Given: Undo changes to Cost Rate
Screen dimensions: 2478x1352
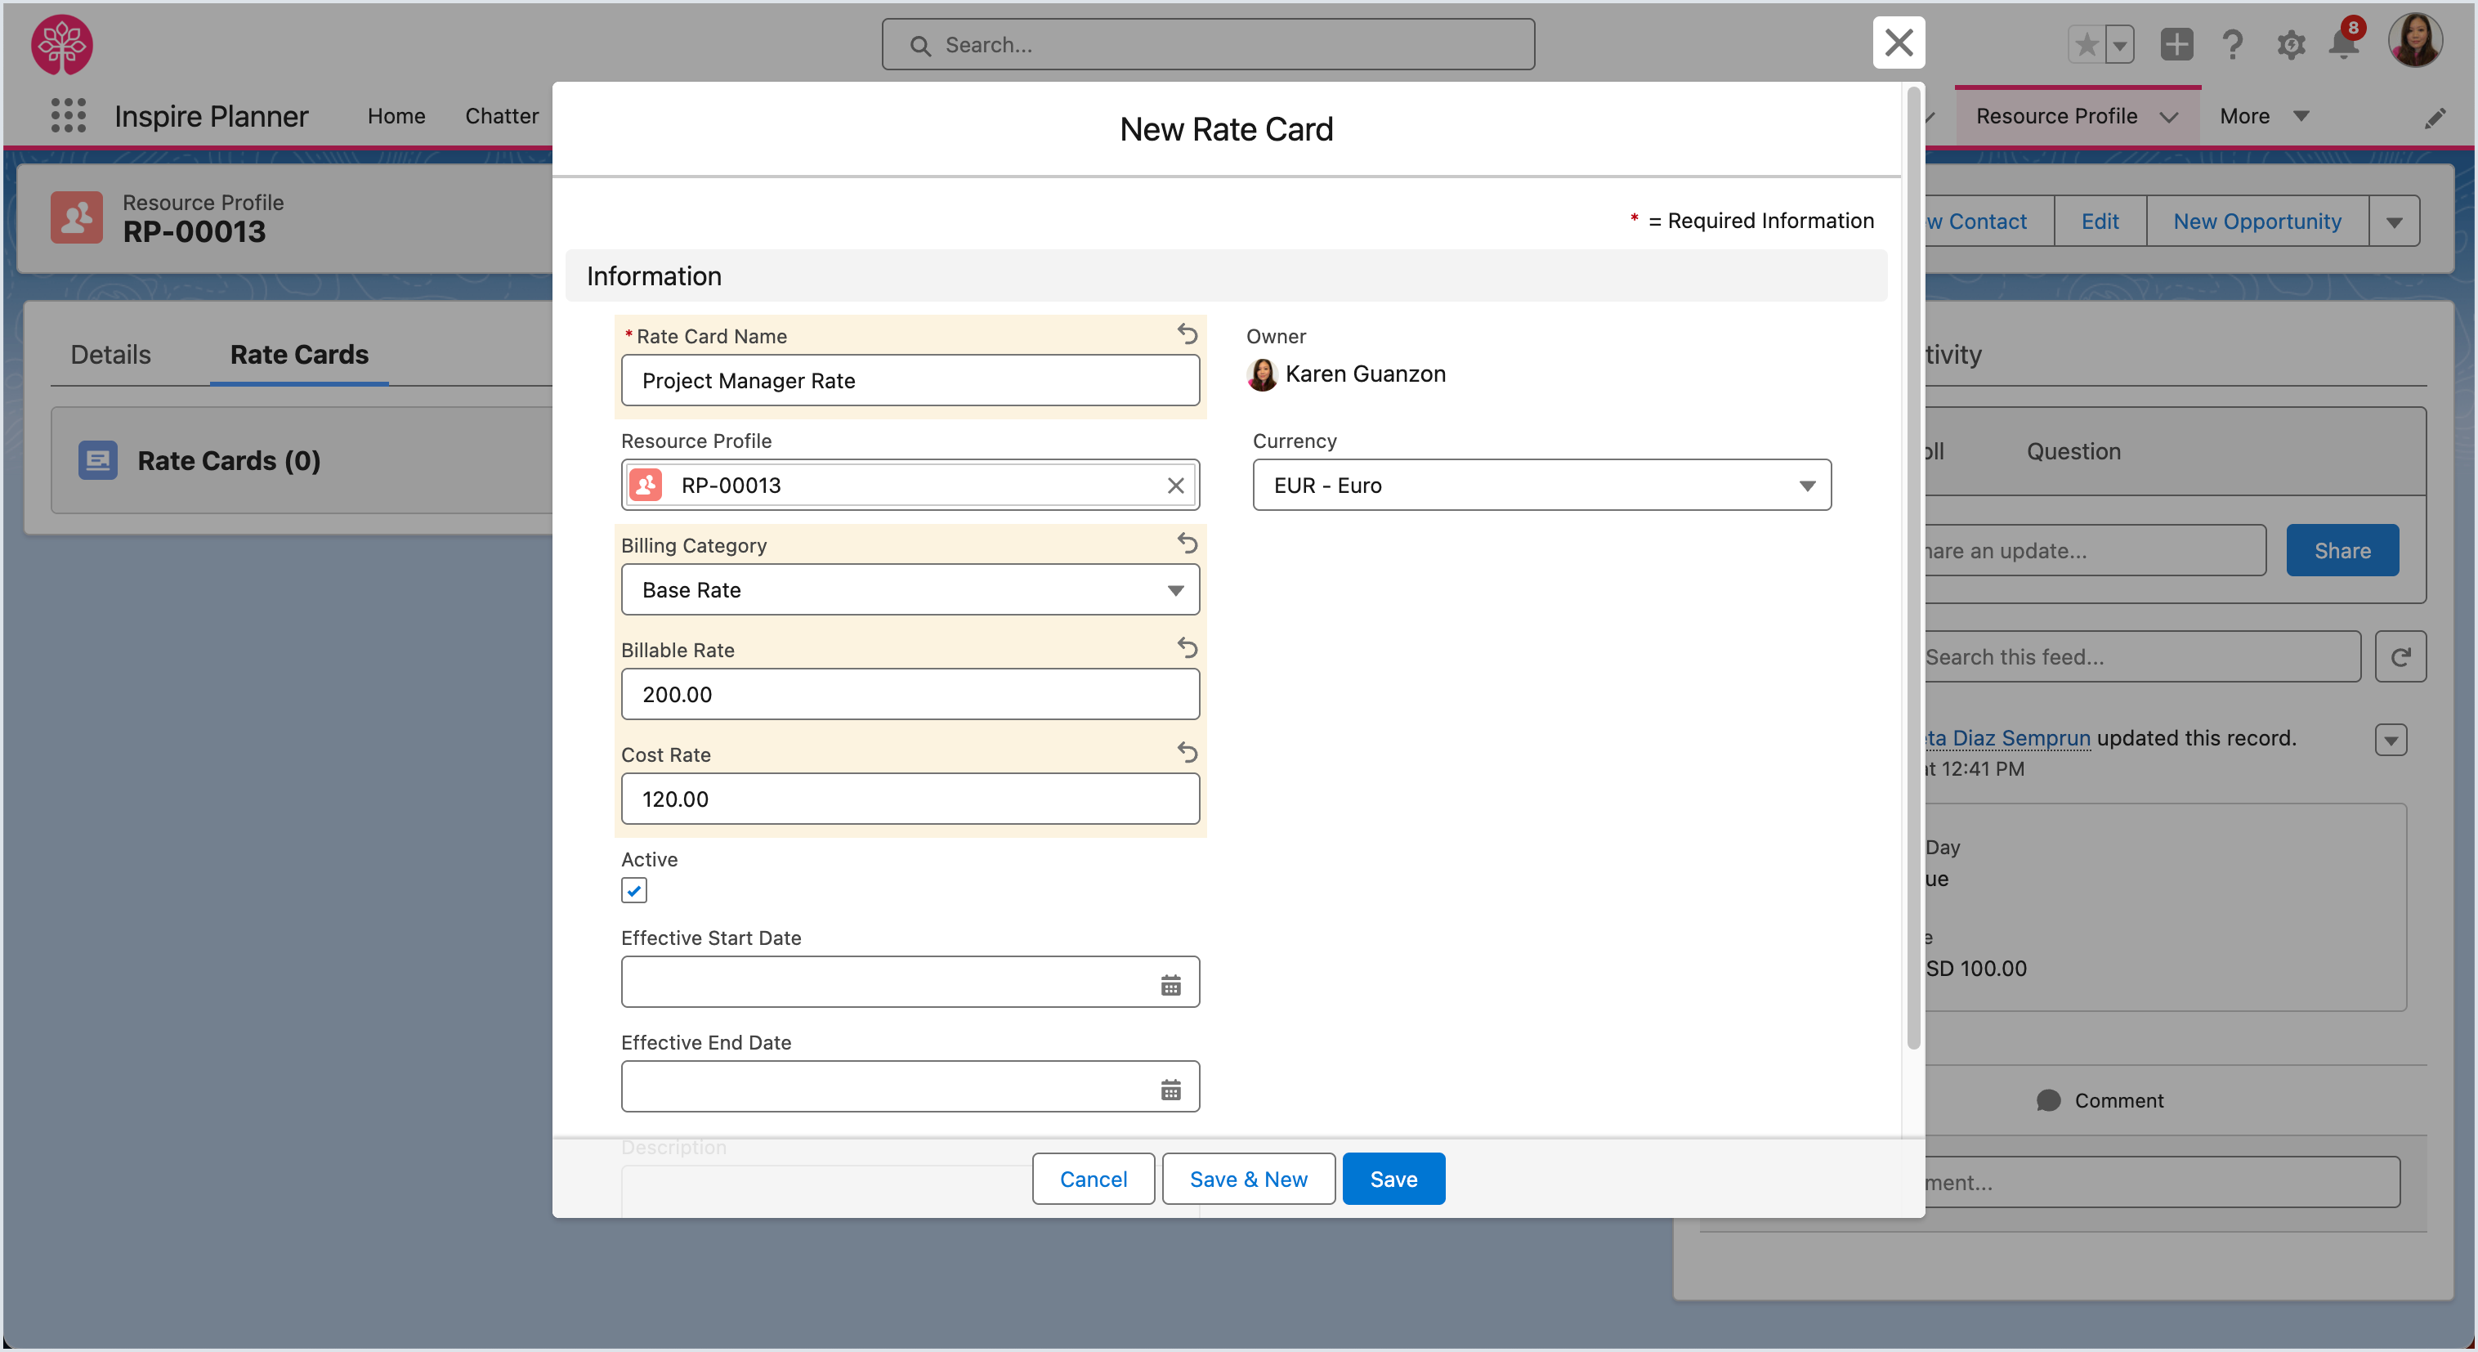Looking at the screenshot, I should (1187, 751).
